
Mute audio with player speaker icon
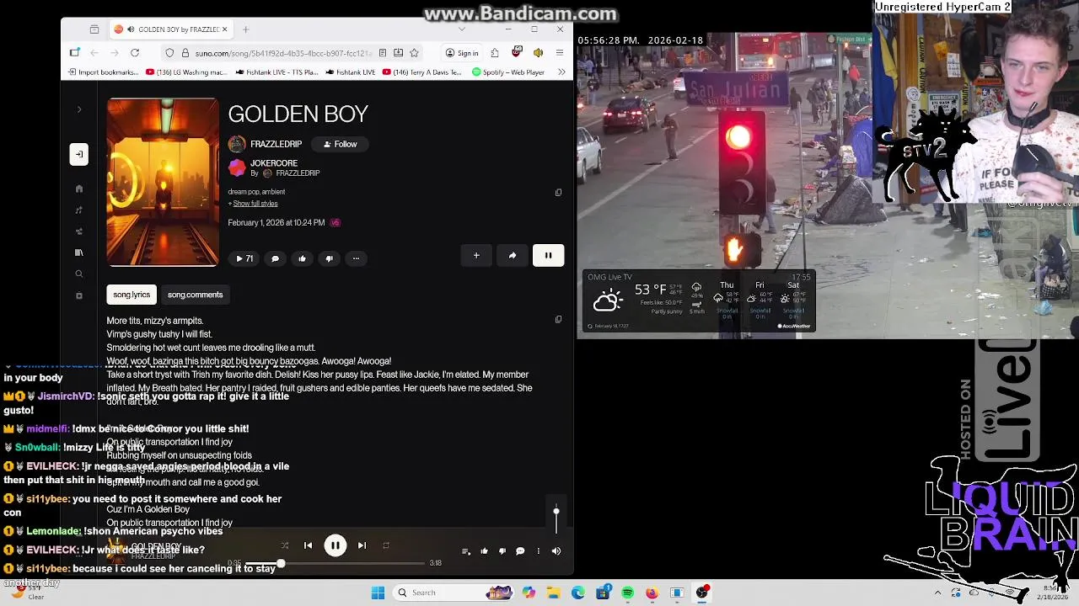(x=556, y=551)
